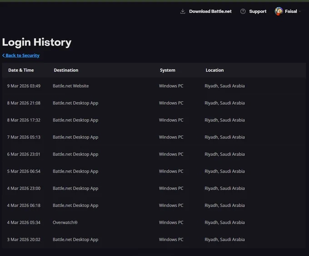Click Riyadh, Saudi Arabia in 4 Mar 23:00 row

(x=224, y=189)
